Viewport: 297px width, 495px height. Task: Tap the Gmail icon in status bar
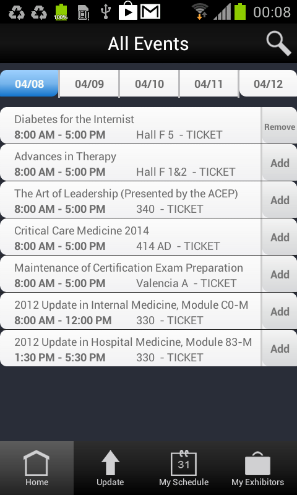tap(150, 11)
